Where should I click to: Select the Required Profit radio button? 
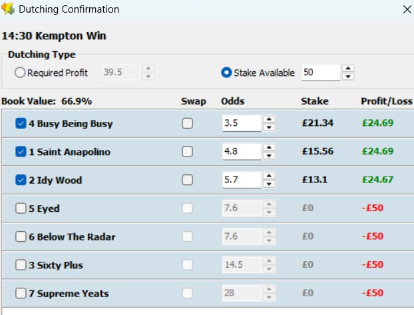[x=20, y=73]
